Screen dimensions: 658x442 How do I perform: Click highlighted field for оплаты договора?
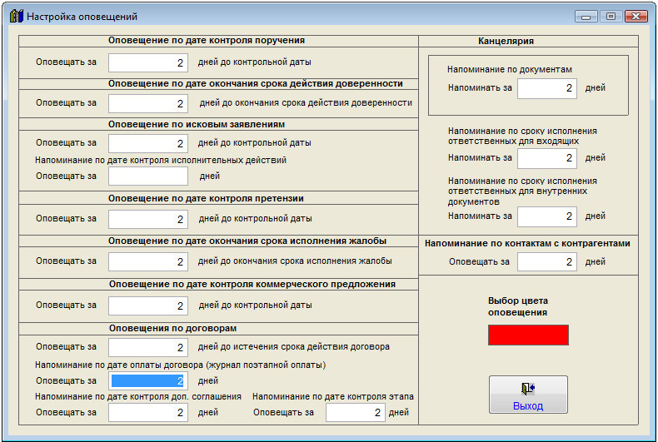[148, 380]
